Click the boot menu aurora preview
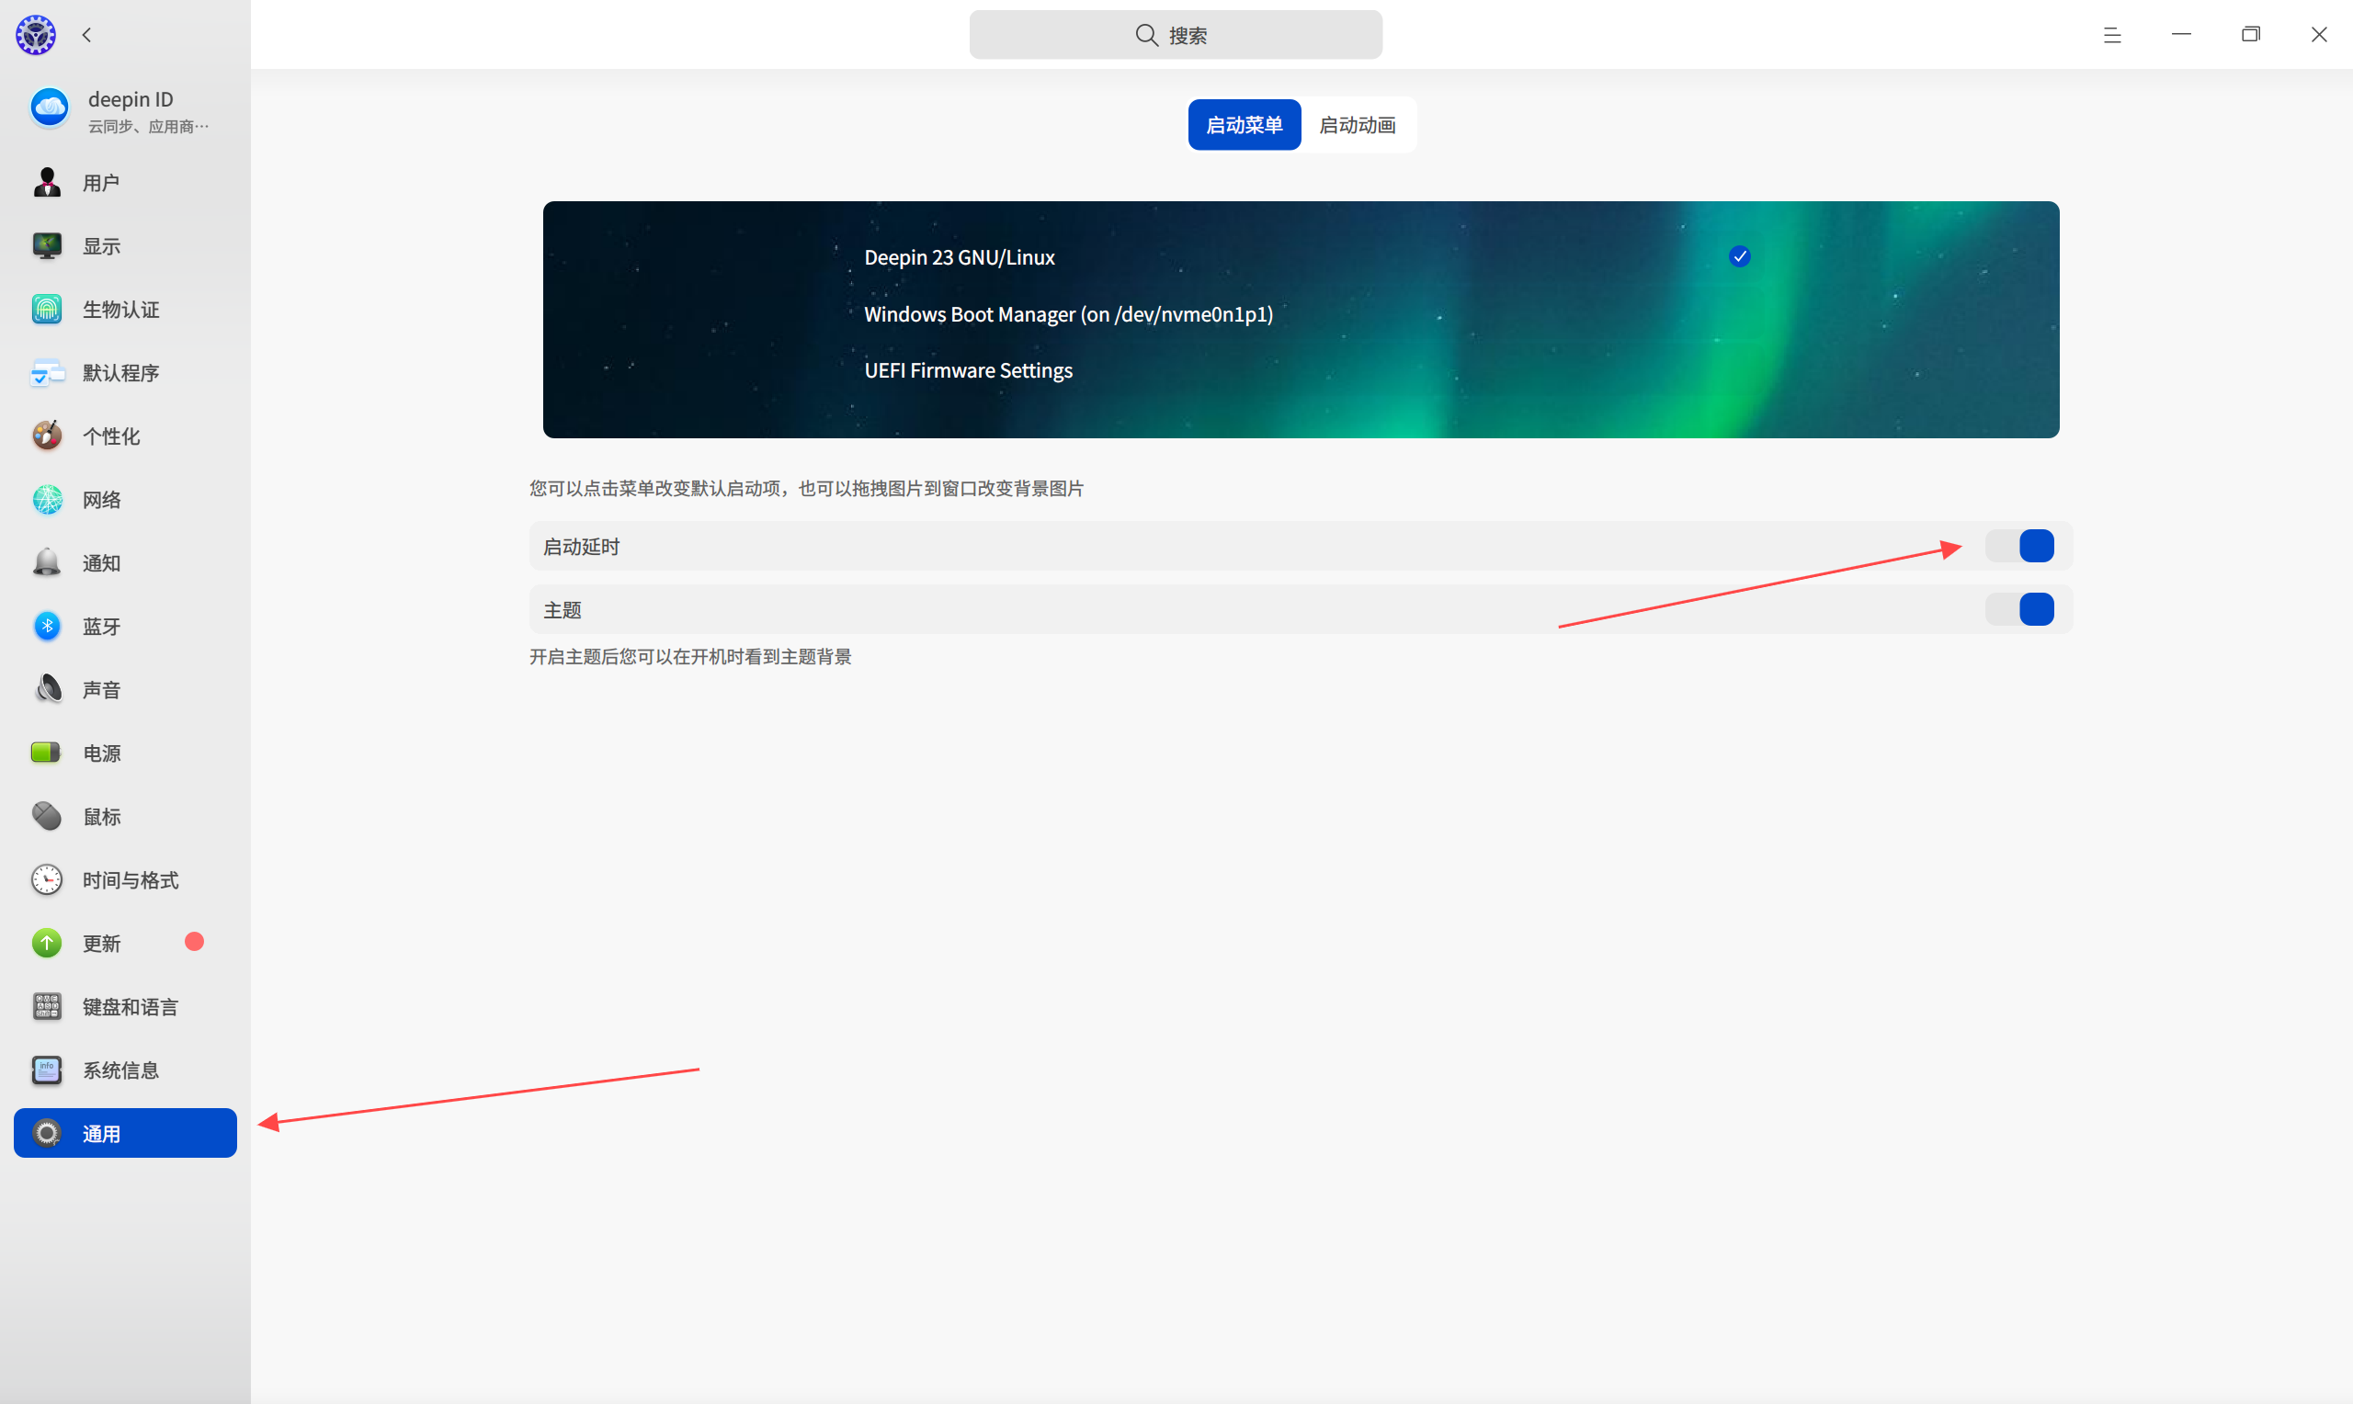 (x=1301, y=319)
